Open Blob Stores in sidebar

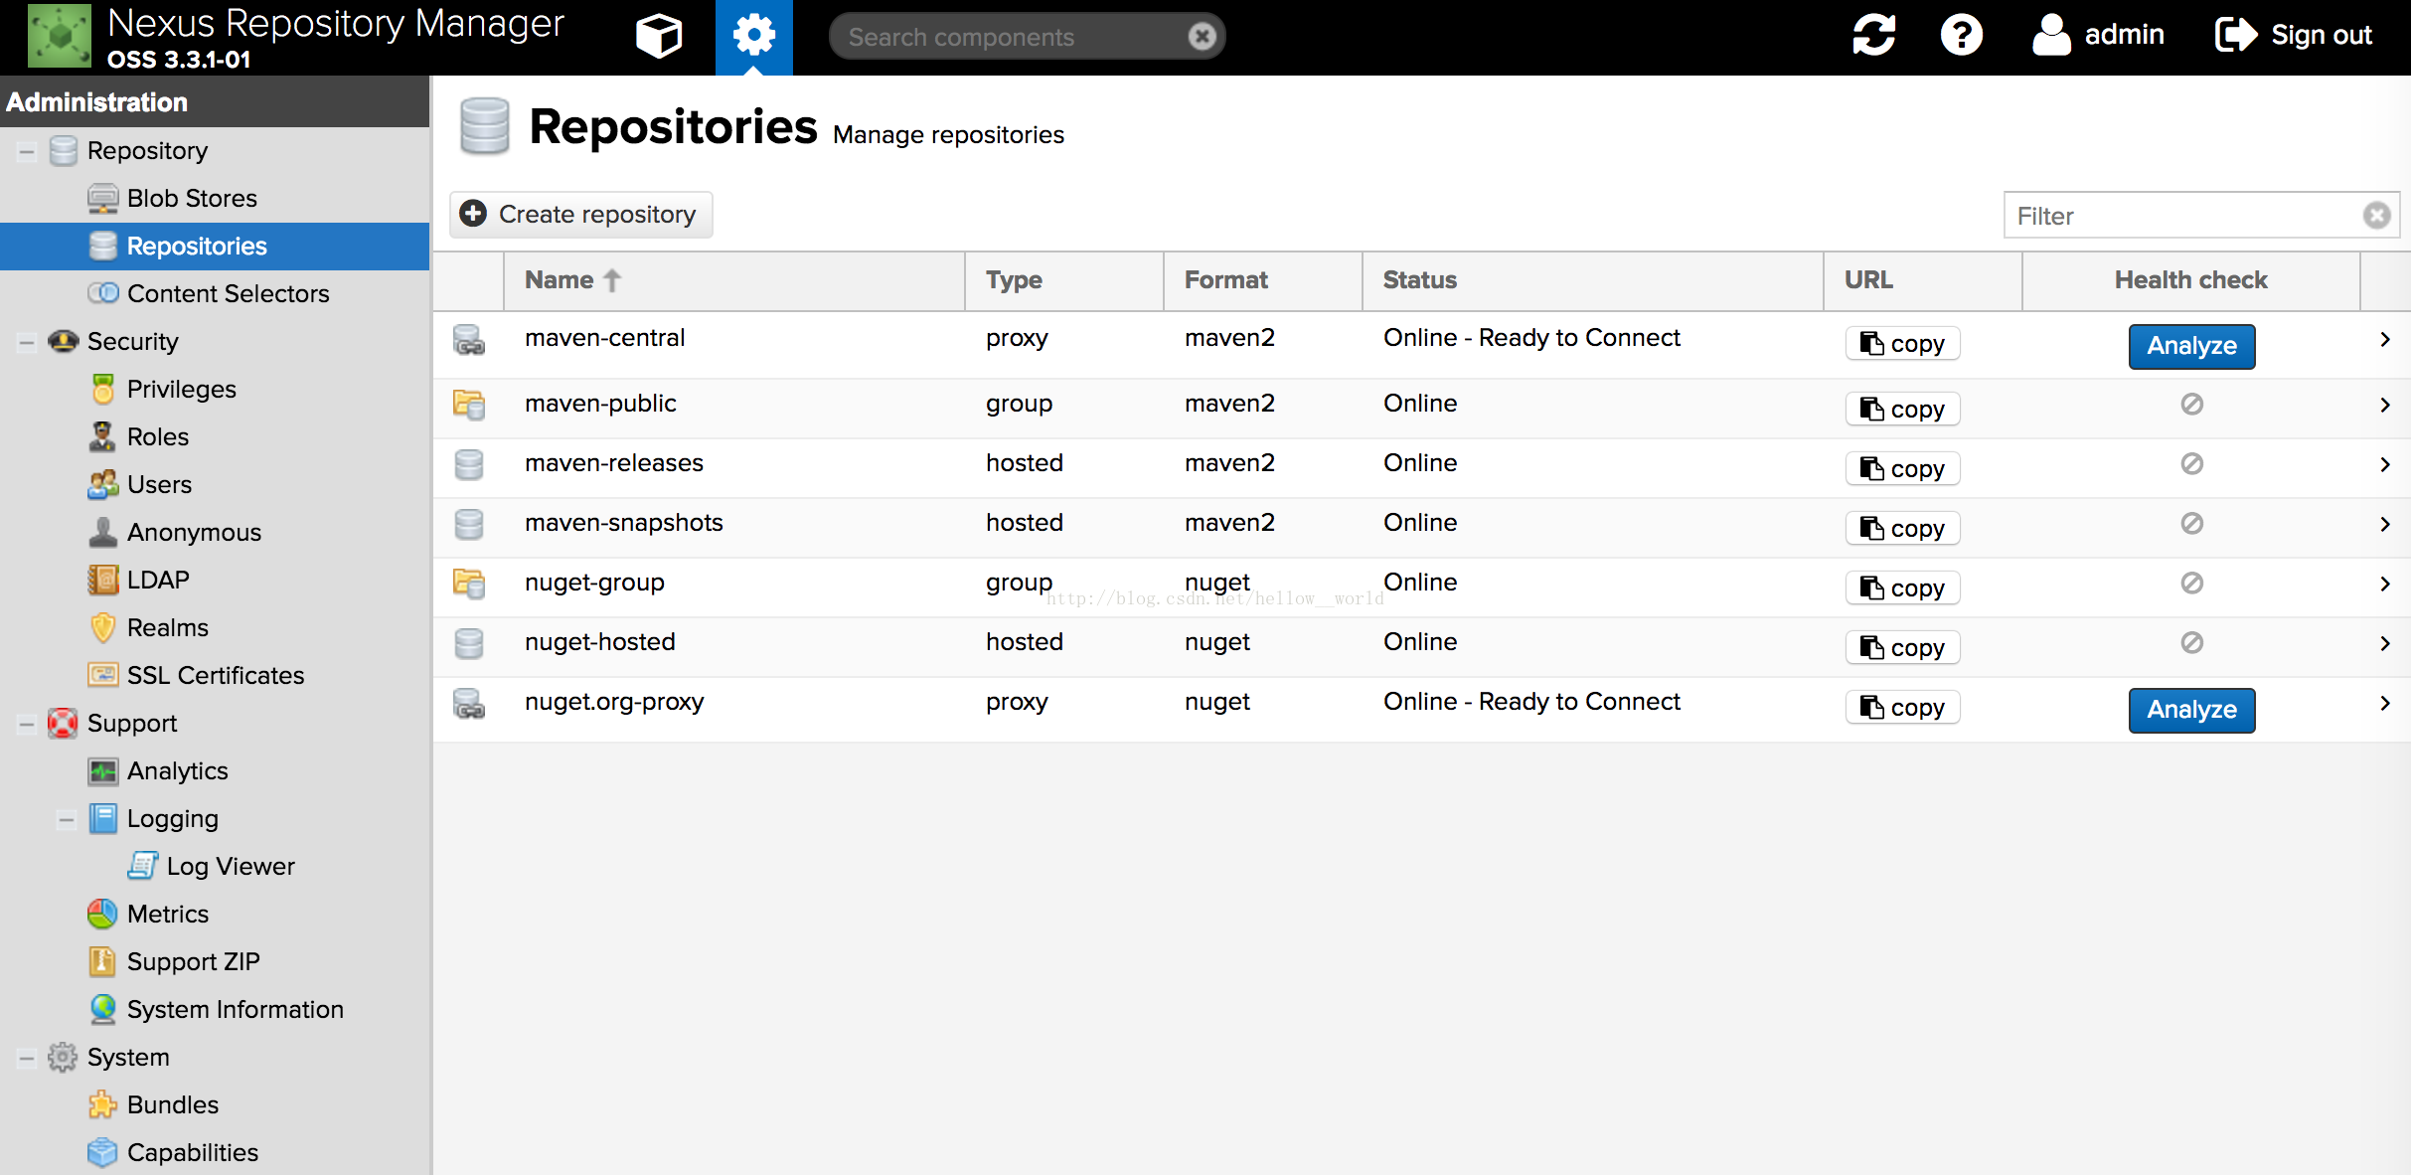[x=192, y=199]
